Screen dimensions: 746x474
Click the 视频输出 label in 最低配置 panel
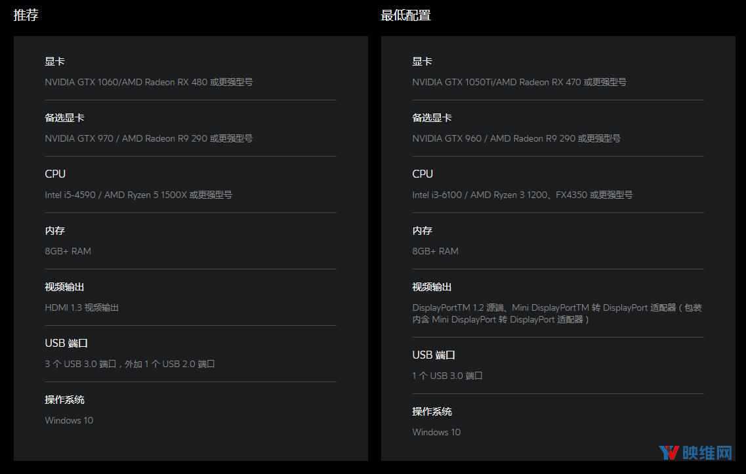[x=432, y=287]
